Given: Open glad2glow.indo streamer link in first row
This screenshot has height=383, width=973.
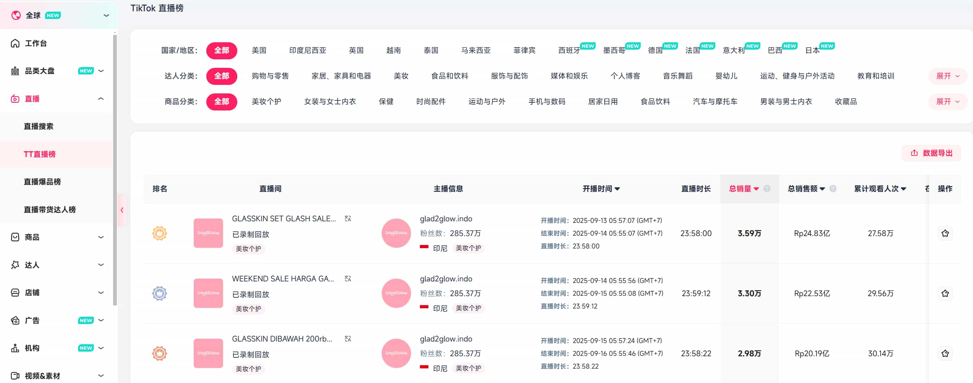Looking at the screenshot, I should tap(446, 219).
